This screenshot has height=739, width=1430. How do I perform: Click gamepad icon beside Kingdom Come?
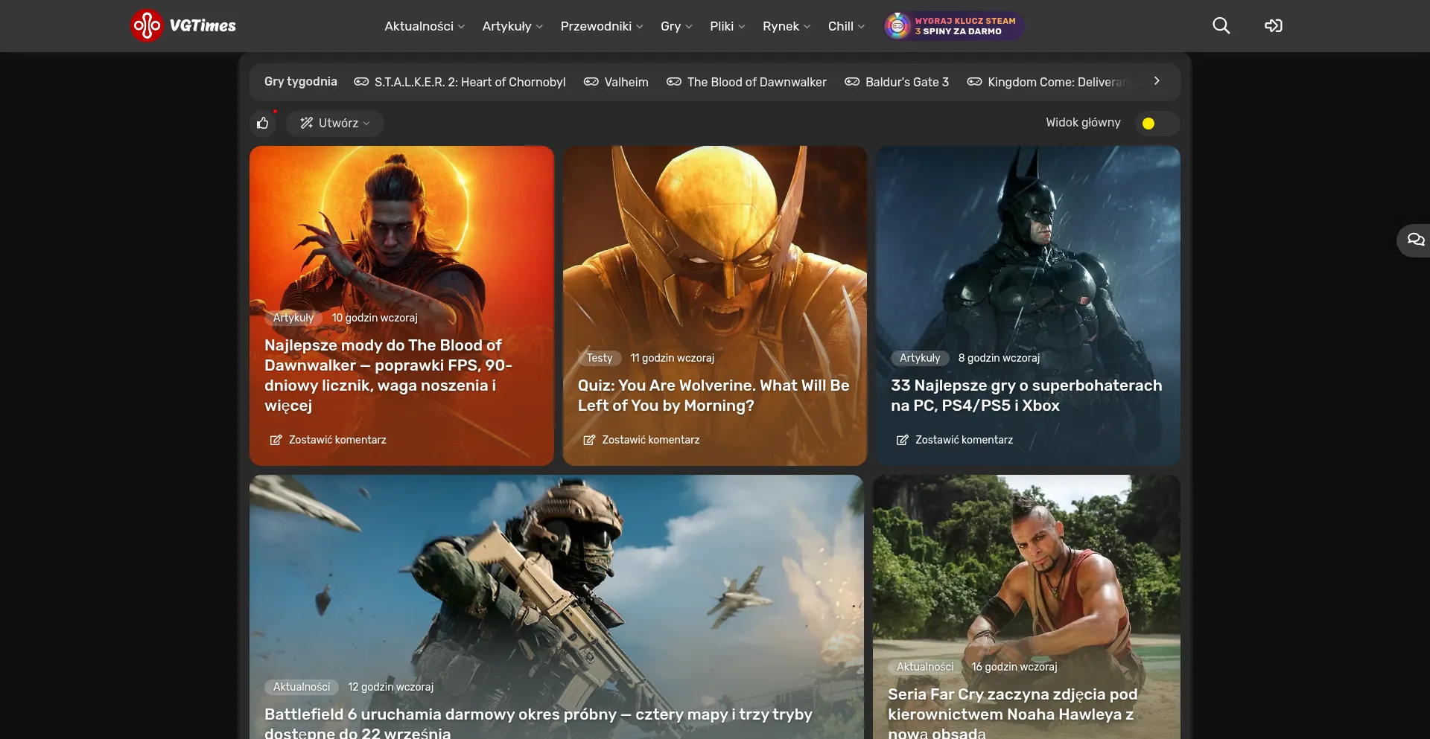click(974, 82)
